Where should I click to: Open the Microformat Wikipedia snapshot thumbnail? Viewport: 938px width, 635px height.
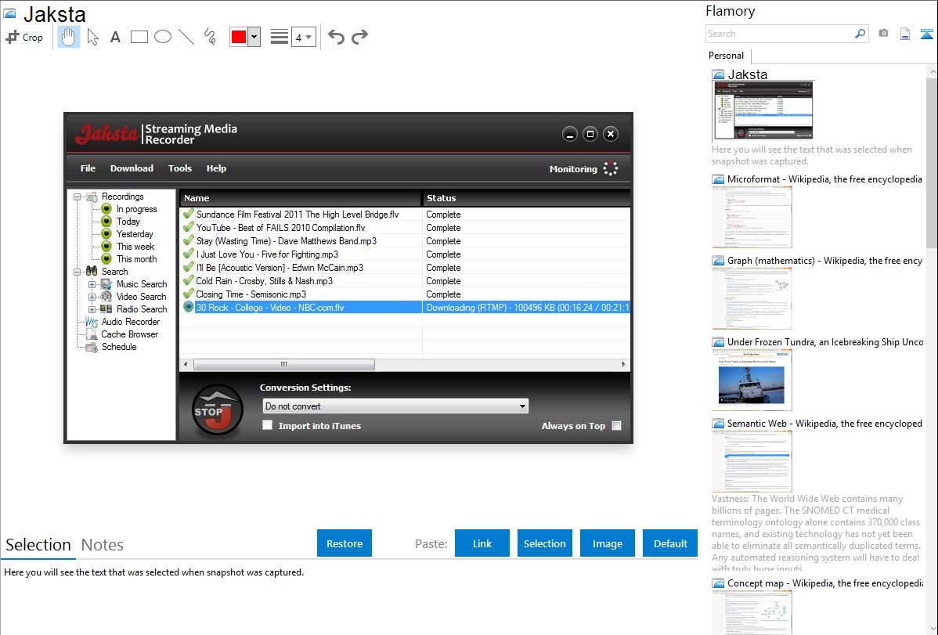click(x=752, y=217)
